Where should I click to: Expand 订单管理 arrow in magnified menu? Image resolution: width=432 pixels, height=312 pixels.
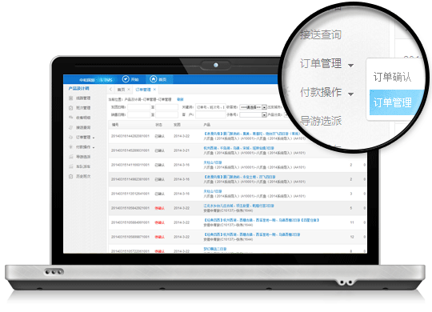[x=350, y=66]
